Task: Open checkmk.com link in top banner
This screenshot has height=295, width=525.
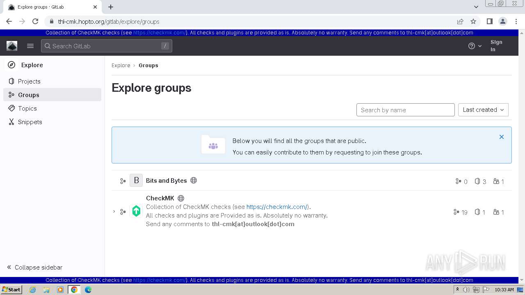Action: coord(160,33)
